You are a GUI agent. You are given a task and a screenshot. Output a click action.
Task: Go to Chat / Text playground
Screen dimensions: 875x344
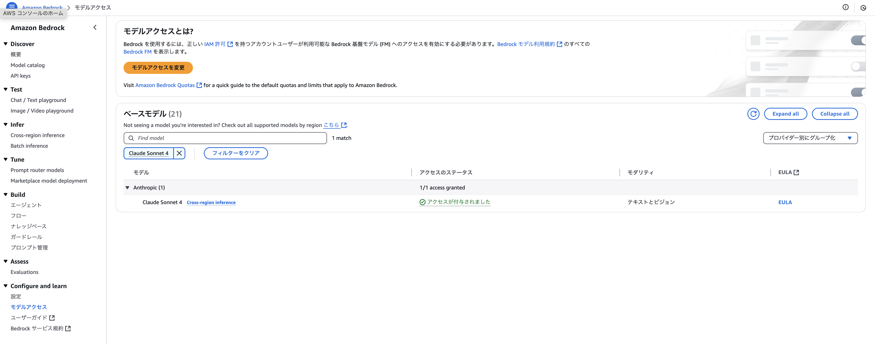pos(38,100)
